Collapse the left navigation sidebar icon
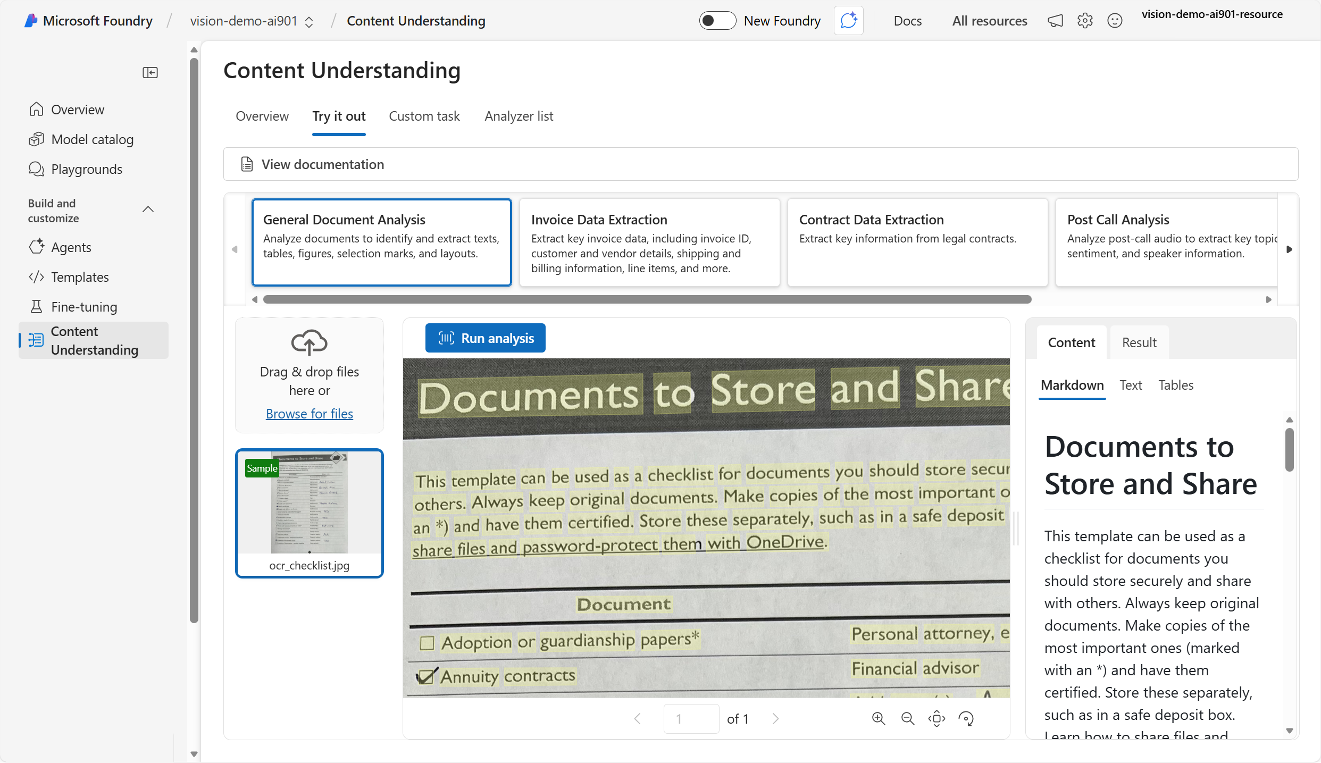This screenshot has height=763, width=1321. pos(150,72)
